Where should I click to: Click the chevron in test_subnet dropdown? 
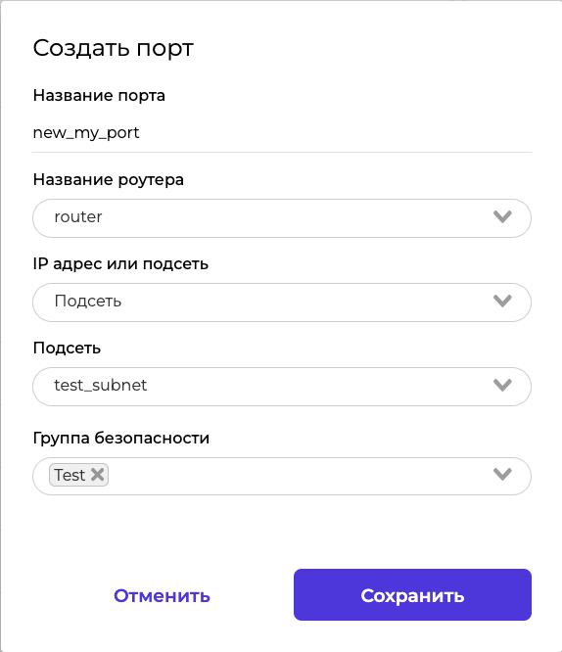(x=502, y=385)
